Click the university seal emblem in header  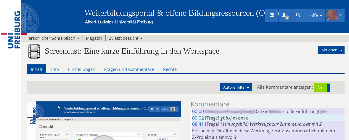(30, 16)
